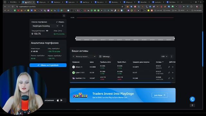Click the Google Play store icon
The image size is (206, 116).
[x=61, y=100]
